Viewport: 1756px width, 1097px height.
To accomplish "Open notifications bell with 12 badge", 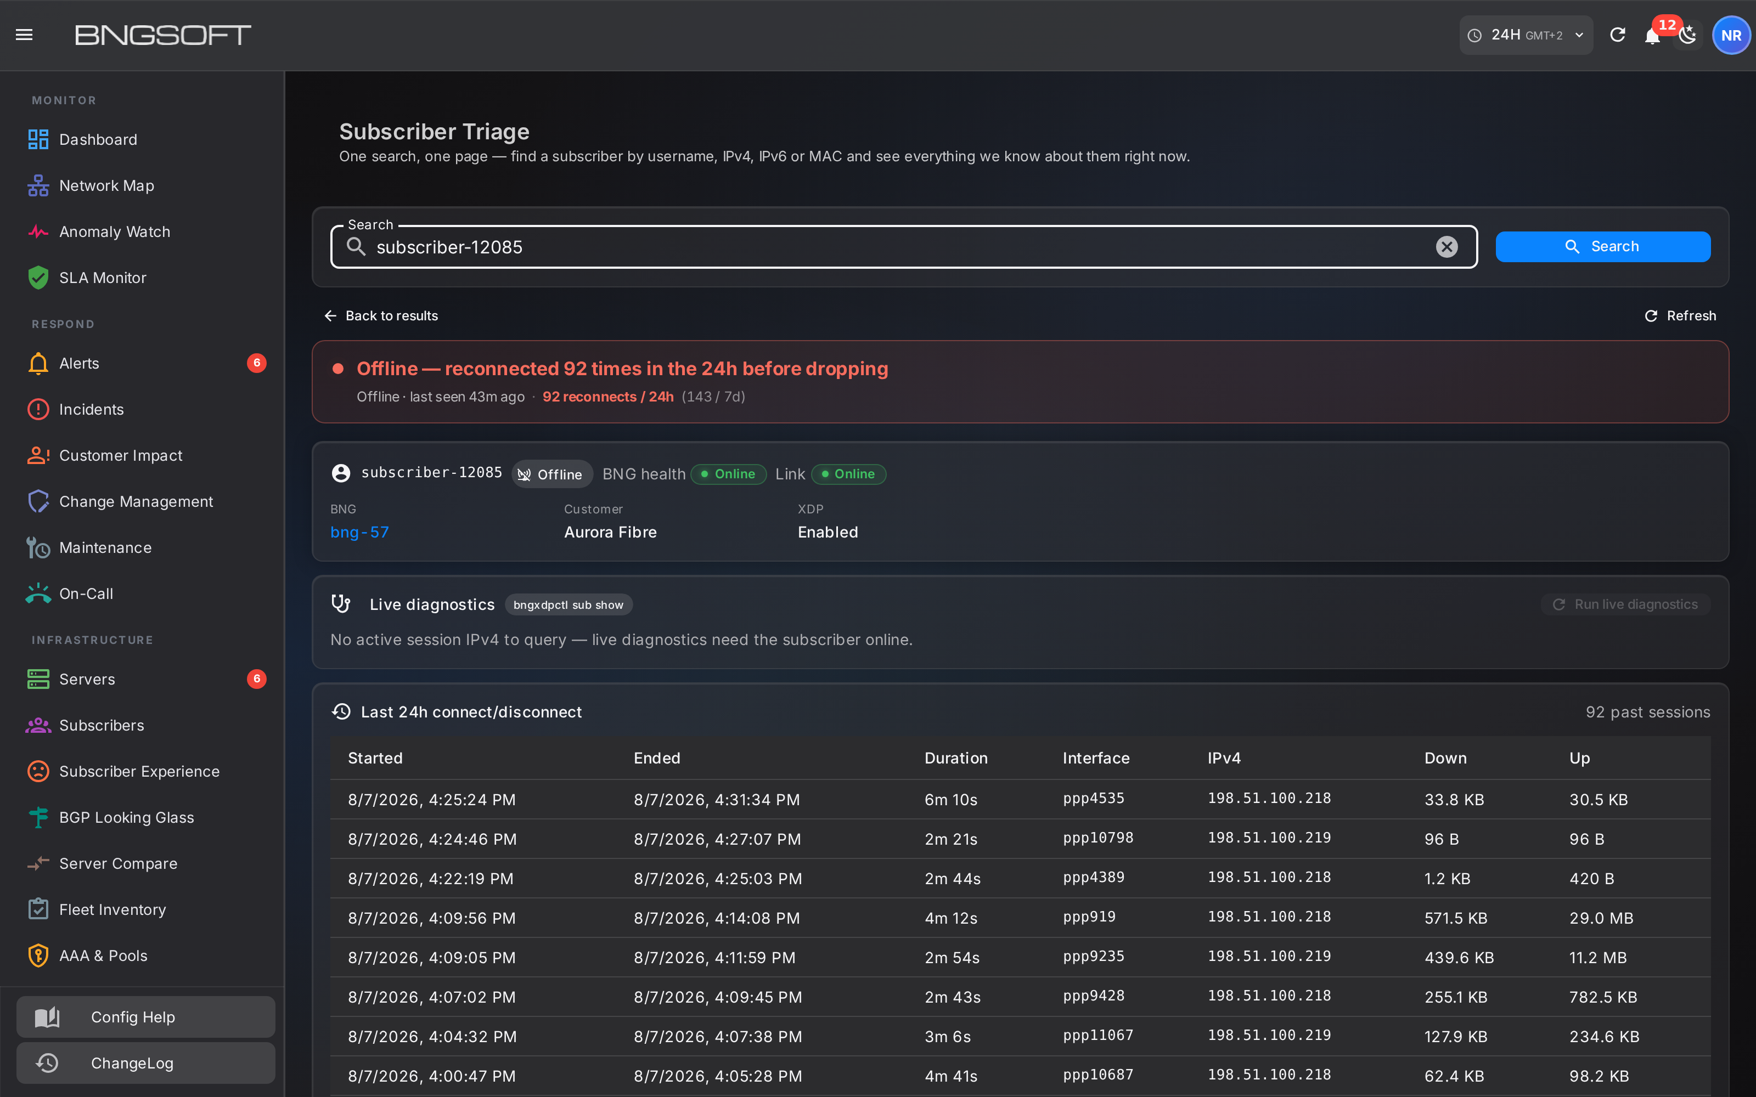I will pyautogui.click(x=1652, y=36).
